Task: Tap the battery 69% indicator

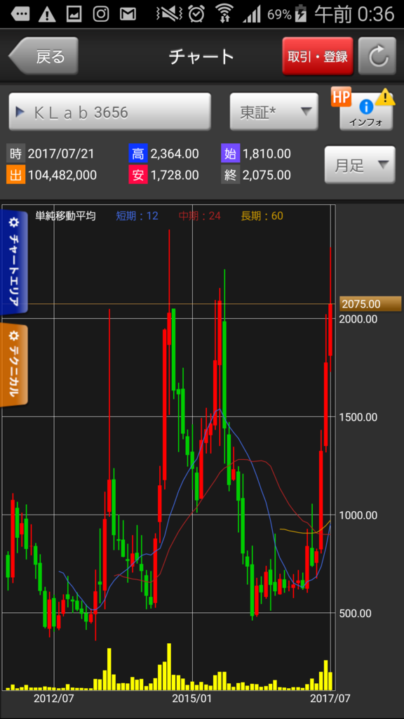Action: tap(287, 14)
